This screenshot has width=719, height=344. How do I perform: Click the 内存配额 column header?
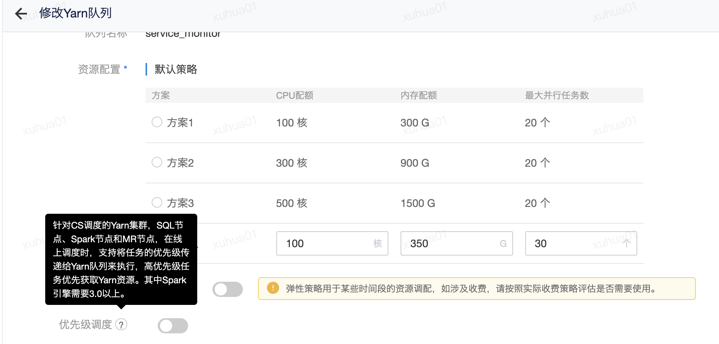[418, 95]
